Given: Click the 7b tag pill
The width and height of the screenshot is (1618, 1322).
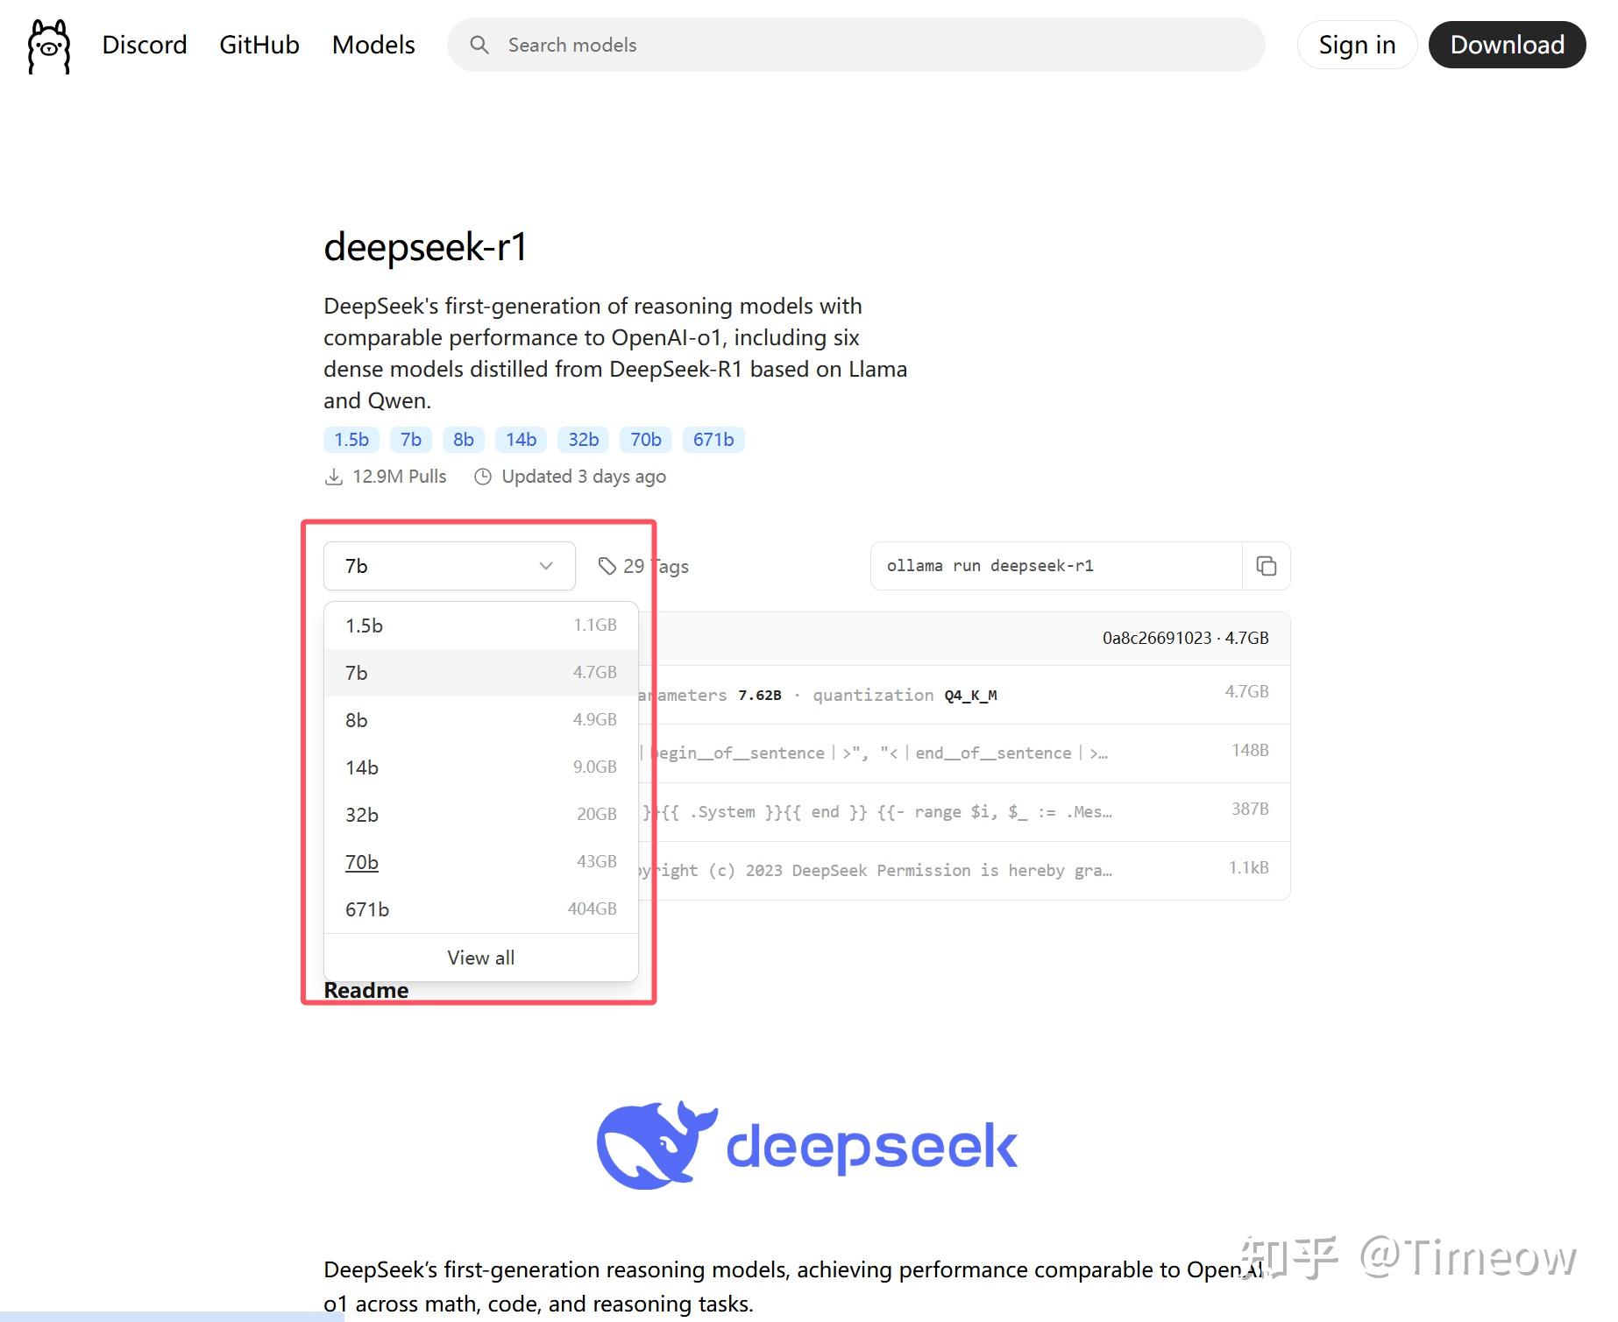Looking at the screenshot, I should click(x=409, y=439).
